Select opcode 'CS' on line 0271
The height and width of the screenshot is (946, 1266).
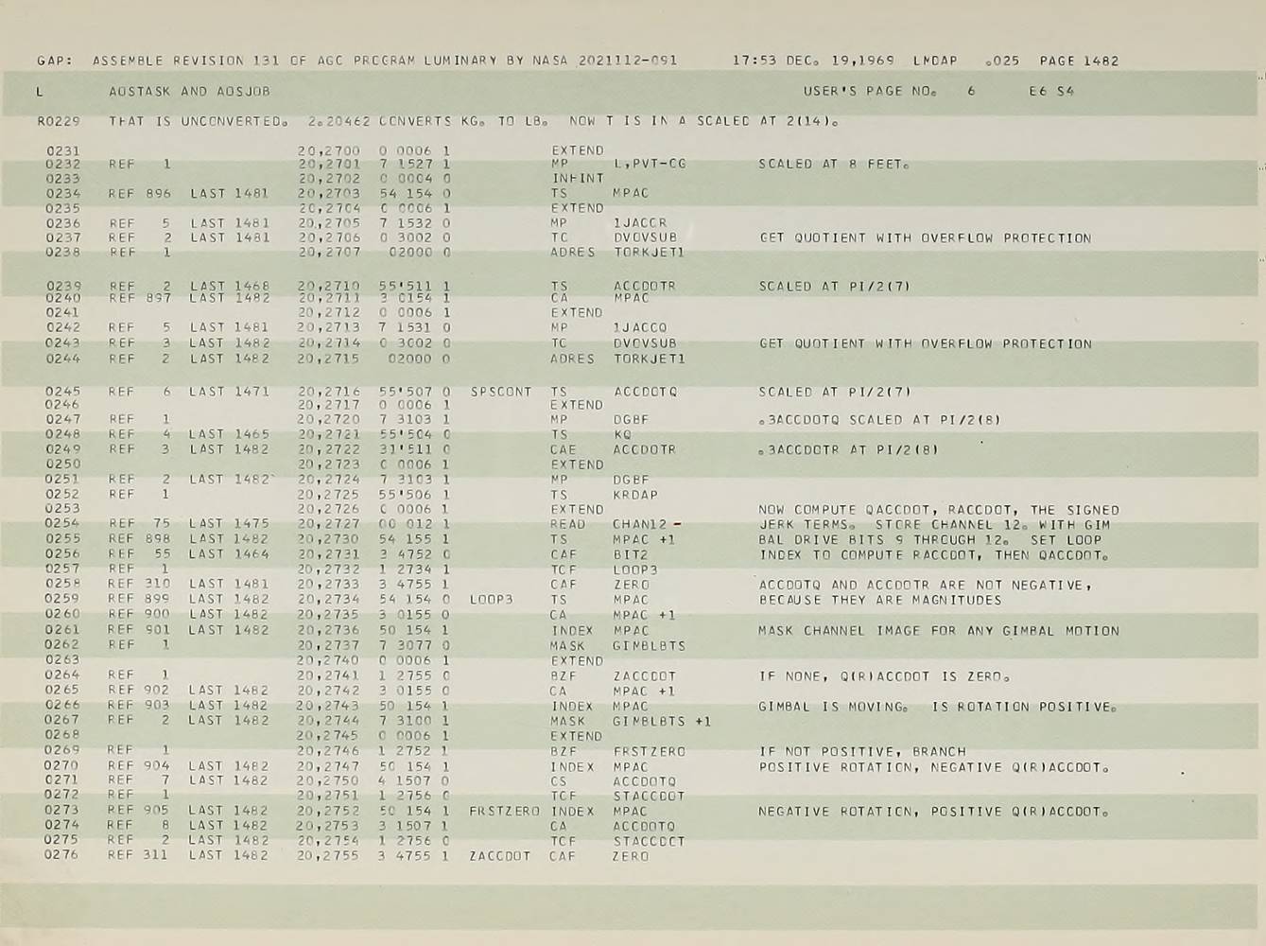(558, 781)
